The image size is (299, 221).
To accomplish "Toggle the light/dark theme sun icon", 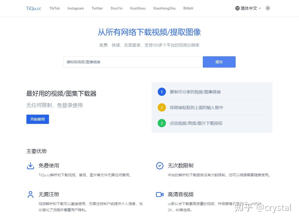I will (x=268, y=8).
